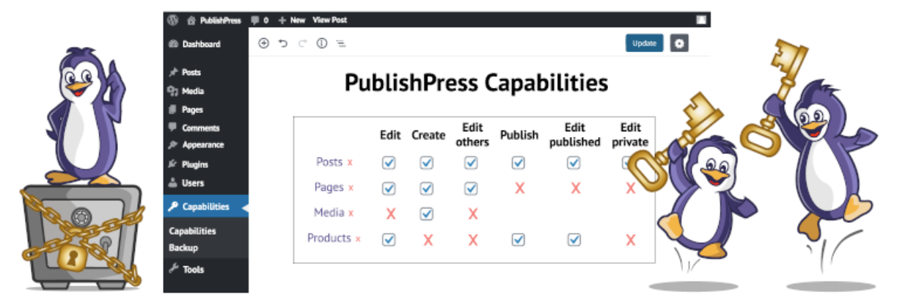
Task: Click the redo arrow icon
Action: [302, 44]
